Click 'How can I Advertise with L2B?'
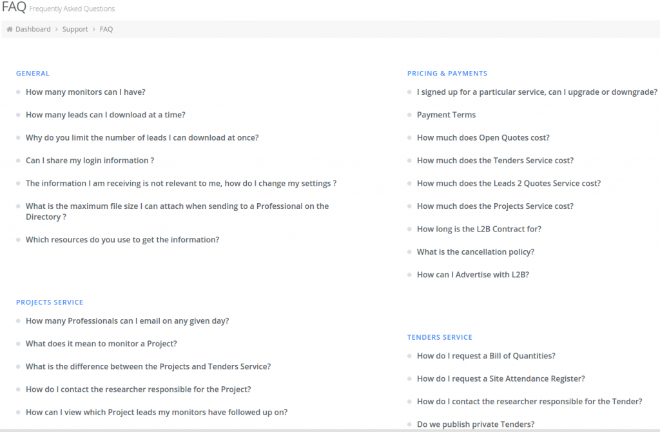 click(x=473, y=274)
